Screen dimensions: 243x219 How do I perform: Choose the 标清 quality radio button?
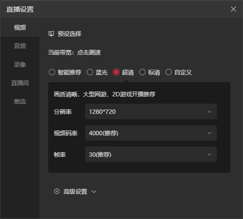[x=142, y=72]
